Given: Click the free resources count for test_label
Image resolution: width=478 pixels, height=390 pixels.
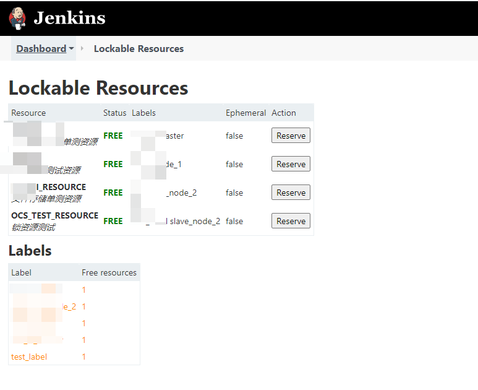Looking at the screenshot, I should click(84, 357).
